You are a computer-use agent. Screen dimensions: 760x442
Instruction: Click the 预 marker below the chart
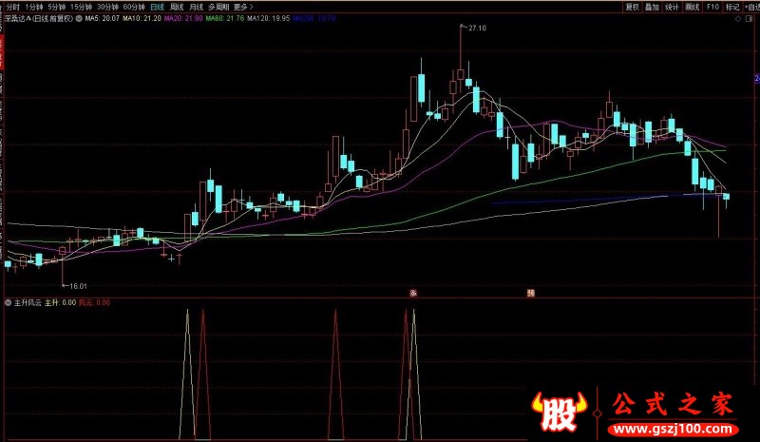tap(531, 293)
